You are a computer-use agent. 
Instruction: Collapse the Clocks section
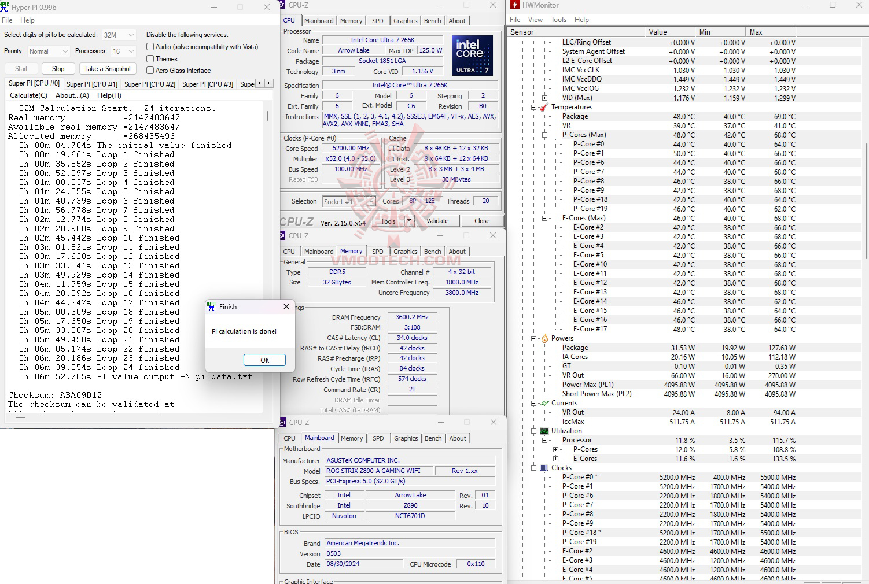[533, 468]
